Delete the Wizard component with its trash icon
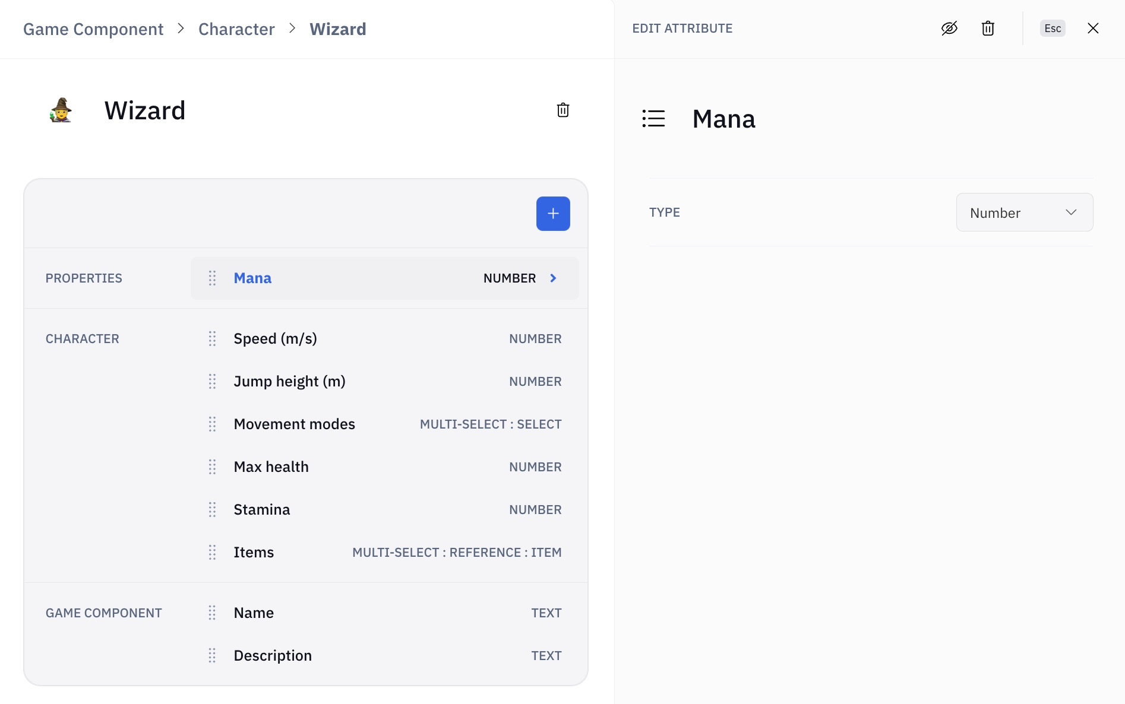1125x704 pixels. (562, 110)
